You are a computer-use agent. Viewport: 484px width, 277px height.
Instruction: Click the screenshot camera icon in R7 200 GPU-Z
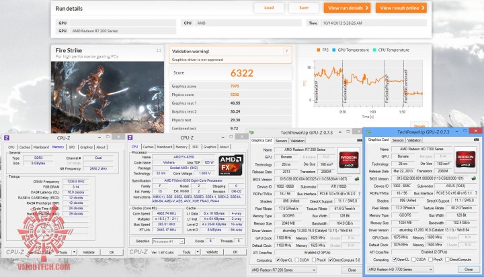click(x=359, y=140)
